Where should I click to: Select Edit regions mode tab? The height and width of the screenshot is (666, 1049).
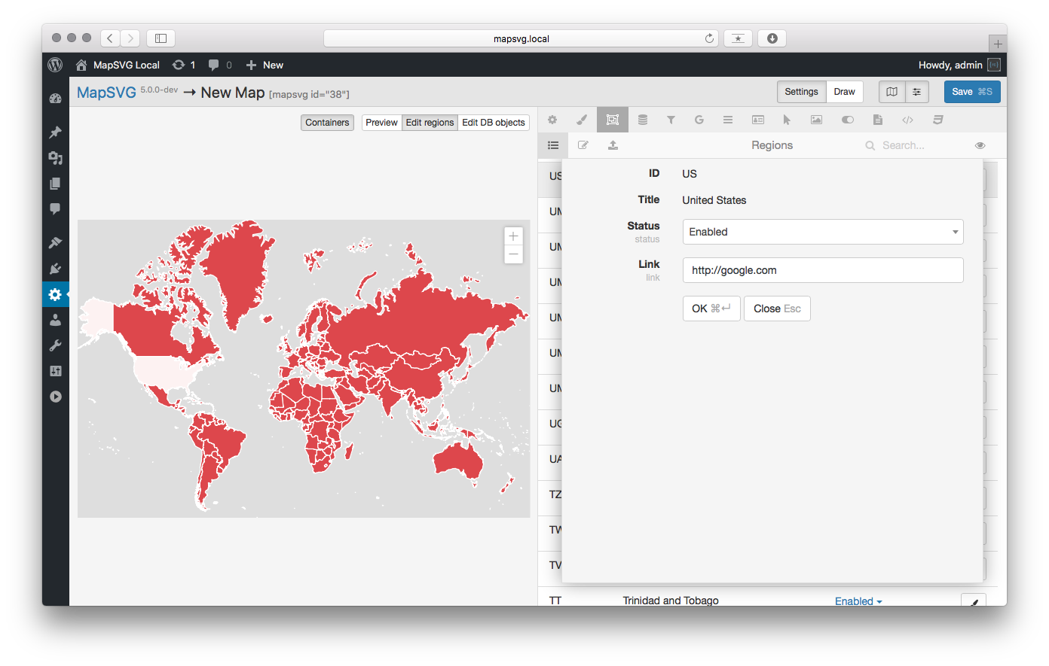pyautogui.click(x=430, y=123)
